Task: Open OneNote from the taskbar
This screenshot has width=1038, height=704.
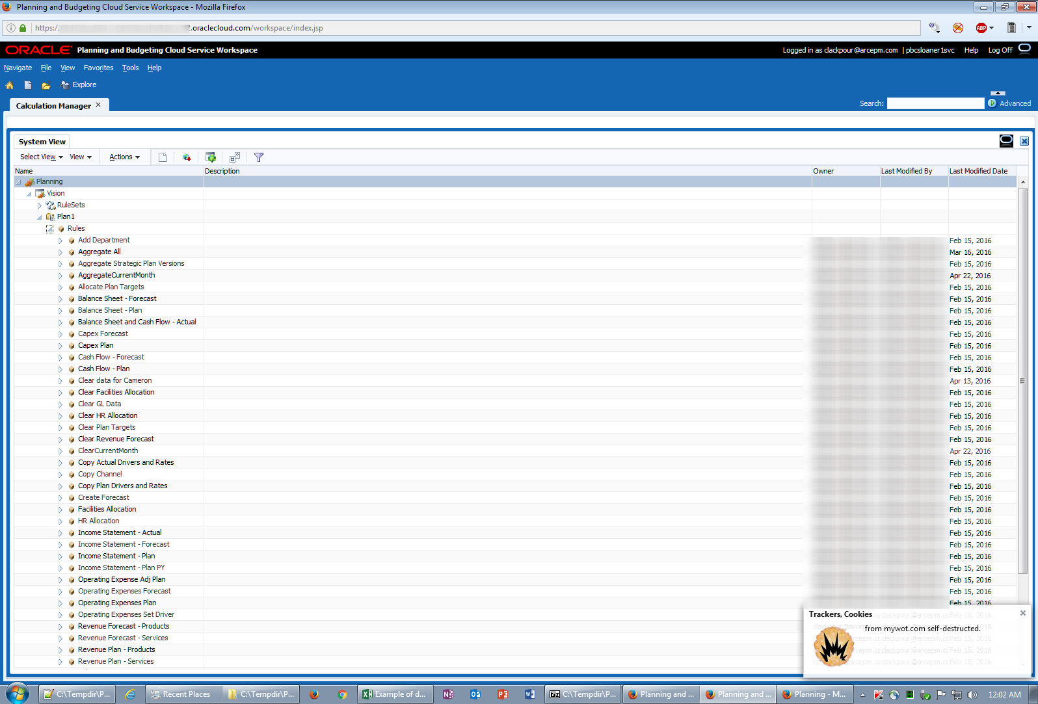Action: coord(448,694)
